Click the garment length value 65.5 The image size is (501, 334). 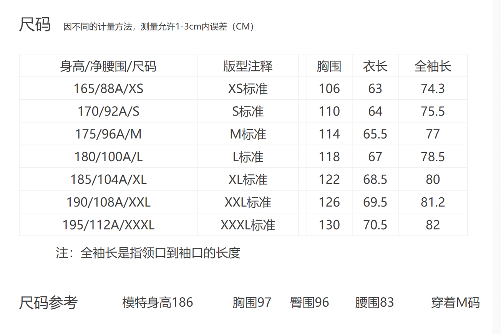coord(375,134)
